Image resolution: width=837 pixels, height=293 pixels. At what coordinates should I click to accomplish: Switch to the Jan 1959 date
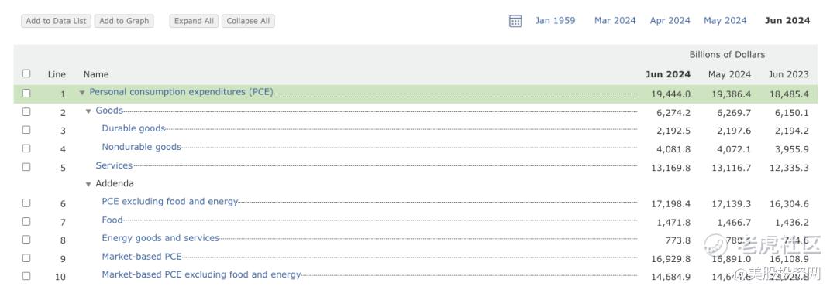pyautogui.click(x=555, y=21)
